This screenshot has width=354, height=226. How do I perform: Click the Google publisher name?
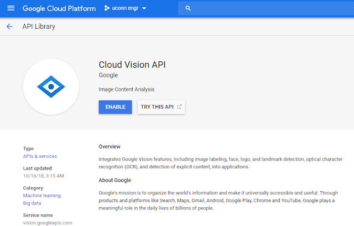pos(108,75)
